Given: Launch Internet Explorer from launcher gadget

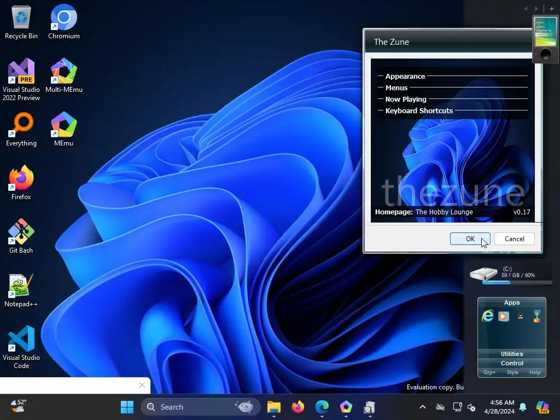Looking at the screenshot, I should [x=488, y=316].
